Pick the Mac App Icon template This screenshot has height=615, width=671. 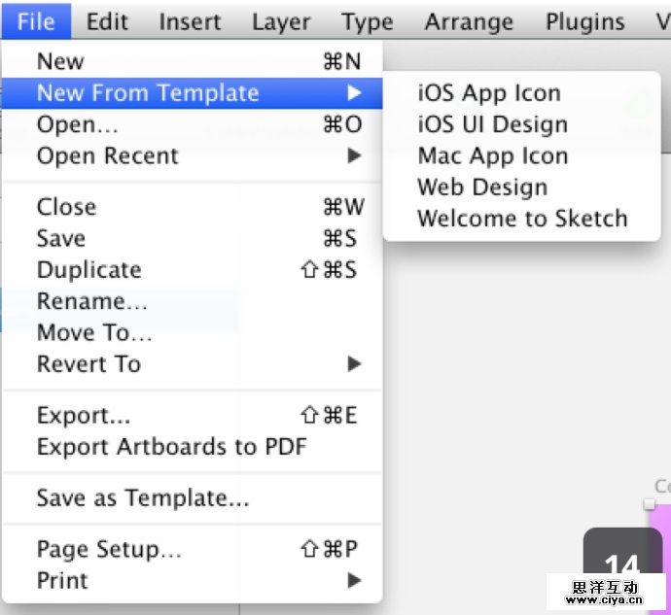[492, 155]
